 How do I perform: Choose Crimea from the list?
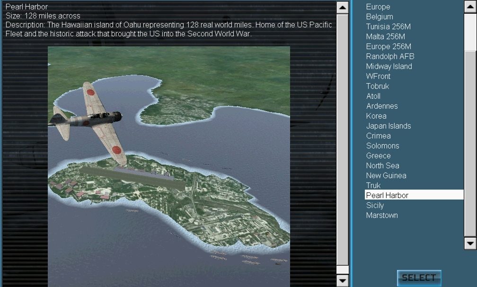pyautogui.click(x=379, y=136)
